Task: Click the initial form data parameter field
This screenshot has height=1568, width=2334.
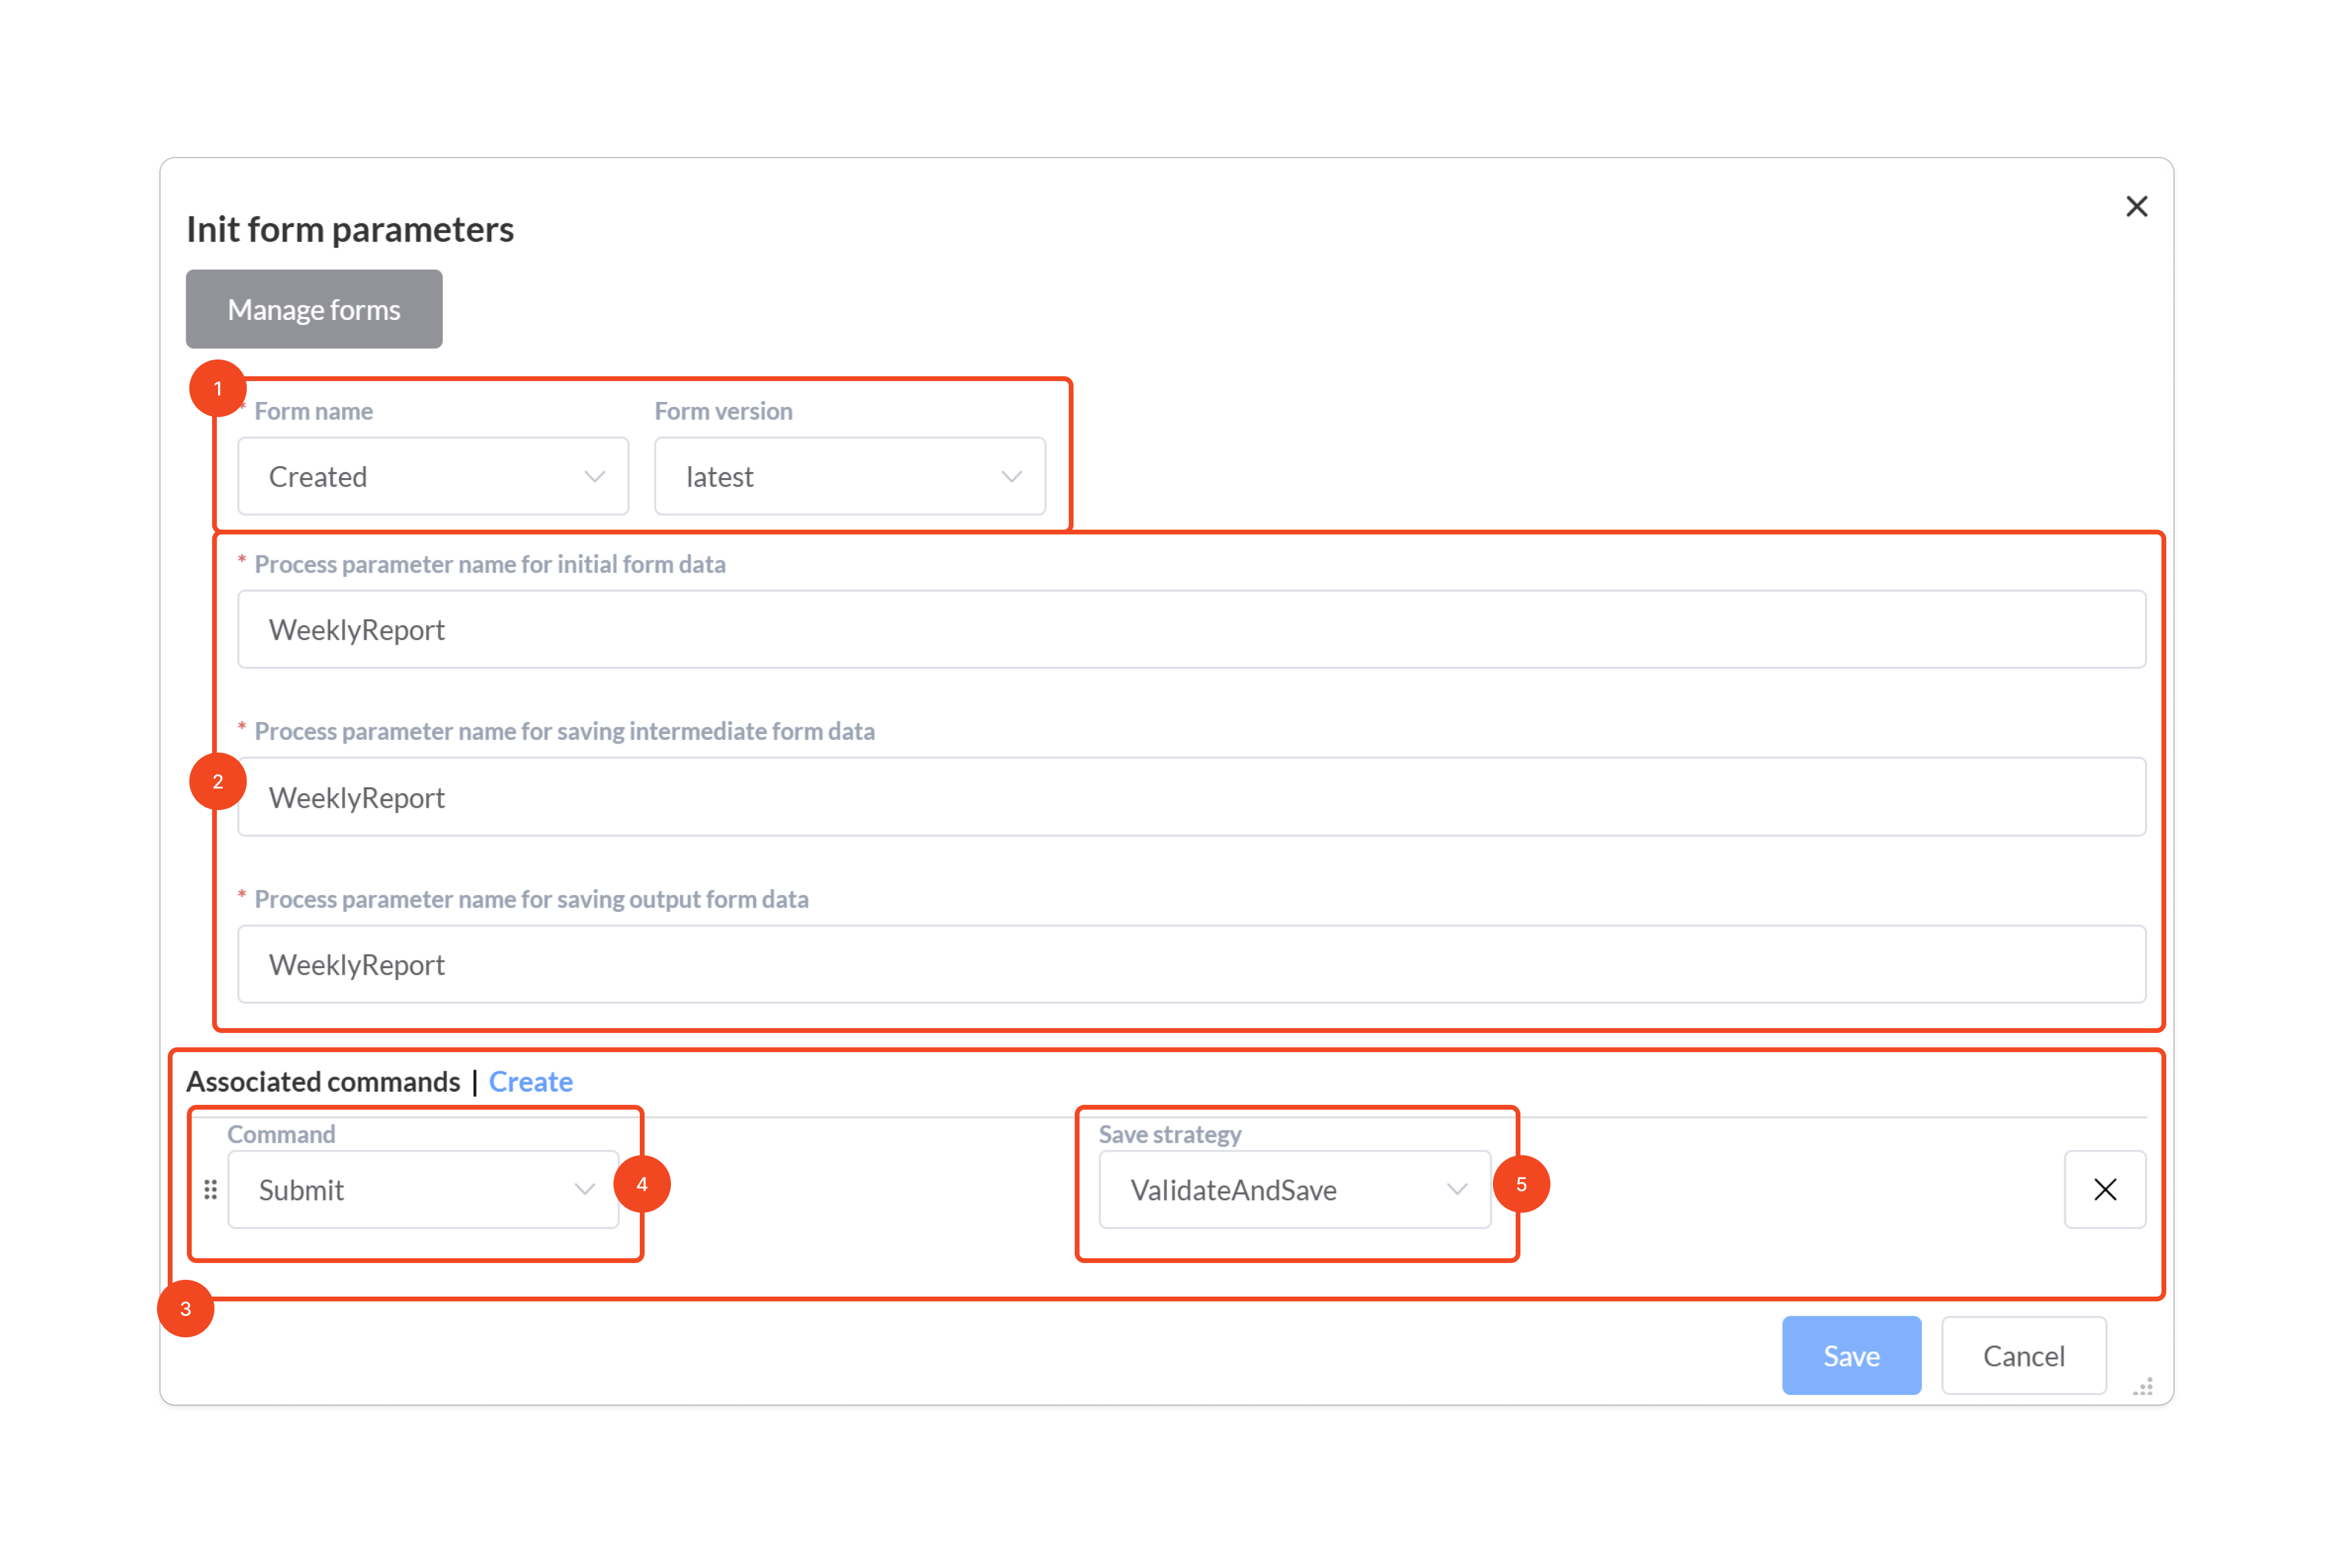Action: click(1190, 630)
